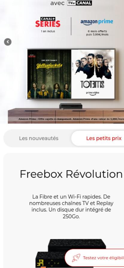Click the black Freebox player under TV

[x=71, y=106]
